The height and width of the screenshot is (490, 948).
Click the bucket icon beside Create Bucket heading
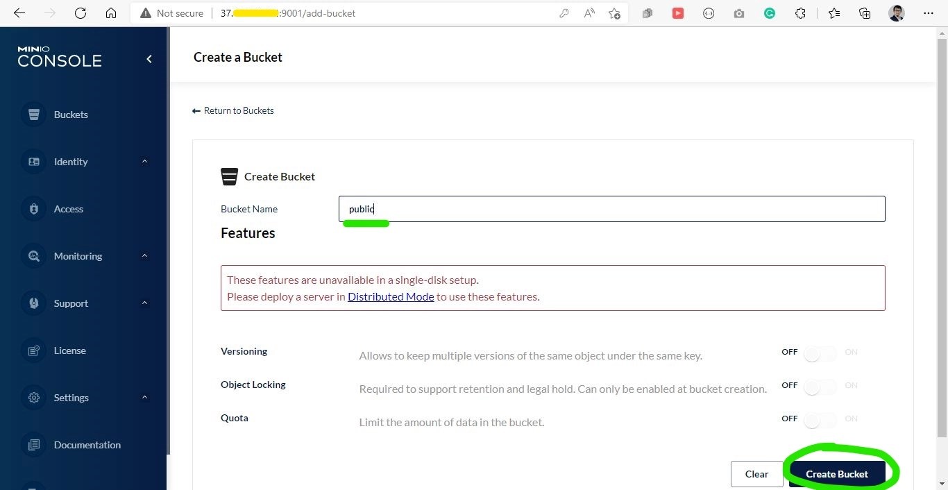[x=229, y=176]
